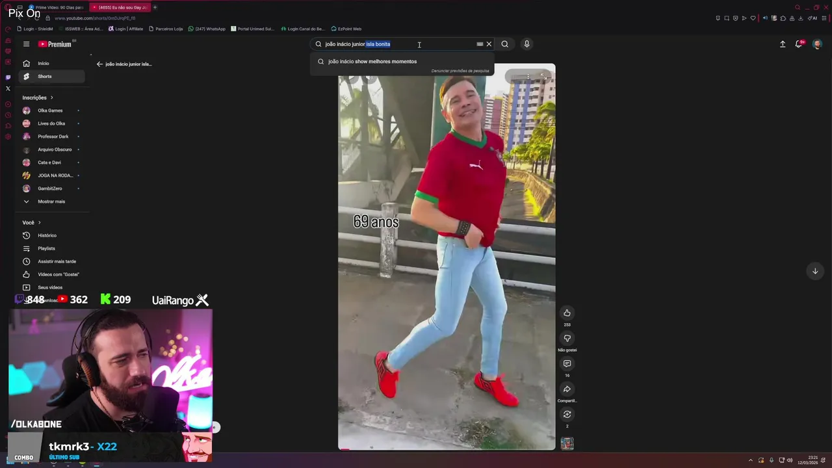Open GambitZero channel
832x468 pixels.
point(51,188)
